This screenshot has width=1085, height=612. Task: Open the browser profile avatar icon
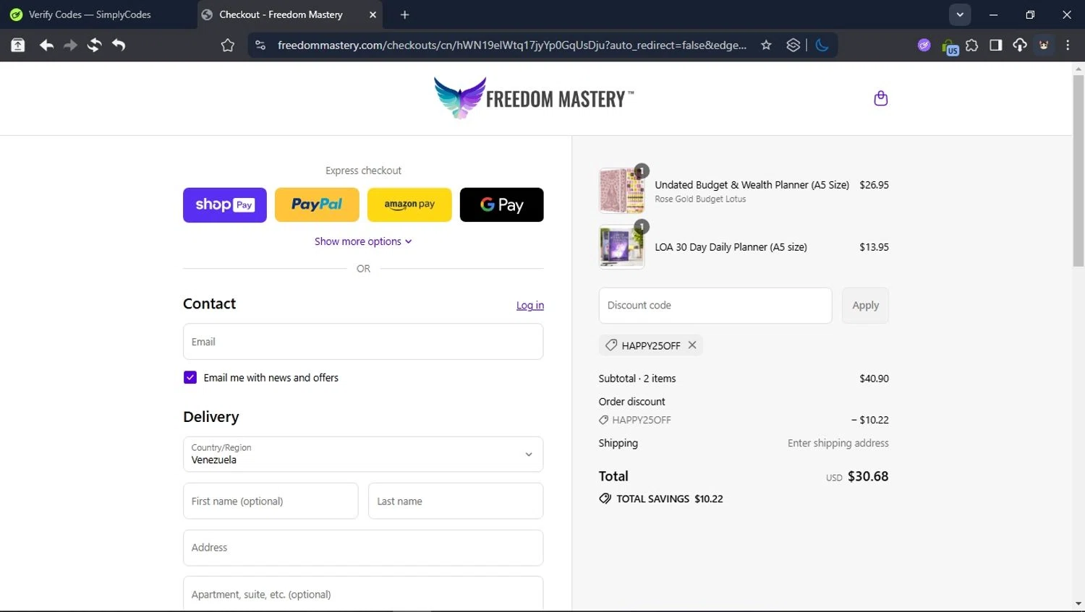click(x=1044, y=46)
